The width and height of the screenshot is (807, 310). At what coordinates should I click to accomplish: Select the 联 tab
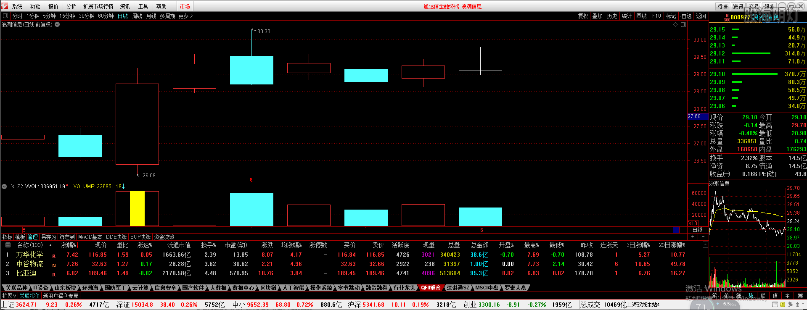pos(763,296)
